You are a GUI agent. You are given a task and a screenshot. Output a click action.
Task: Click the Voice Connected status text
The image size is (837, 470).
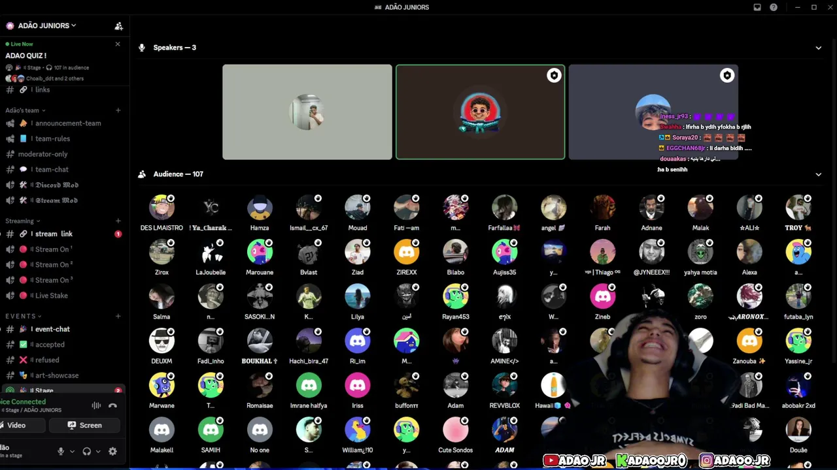[x=23, y=402]
